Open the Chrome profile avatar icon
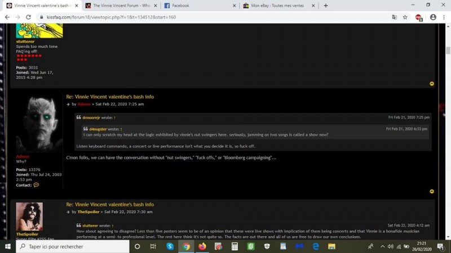Screen dimensions: 451x253 432,17
